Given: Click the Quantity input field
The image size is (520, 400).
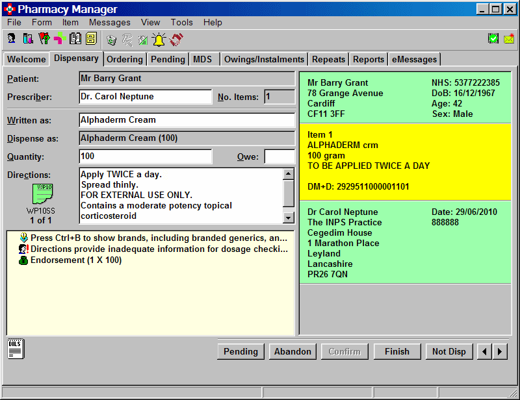Looking at the screenshot, I should pos(146,156).
